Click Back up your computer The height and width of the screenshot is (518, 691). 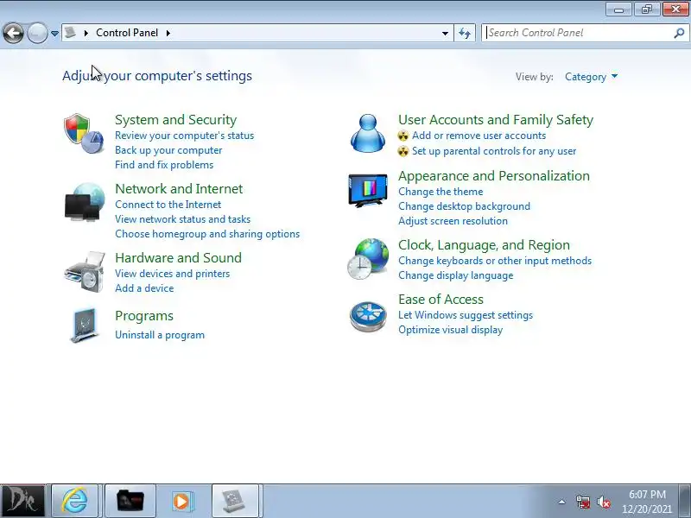(168, 150)
